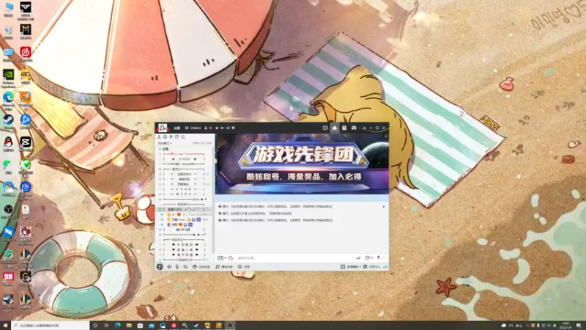Click the share icon in YY title bar
This screenshot has height=330, width=586.
point(228,128)
